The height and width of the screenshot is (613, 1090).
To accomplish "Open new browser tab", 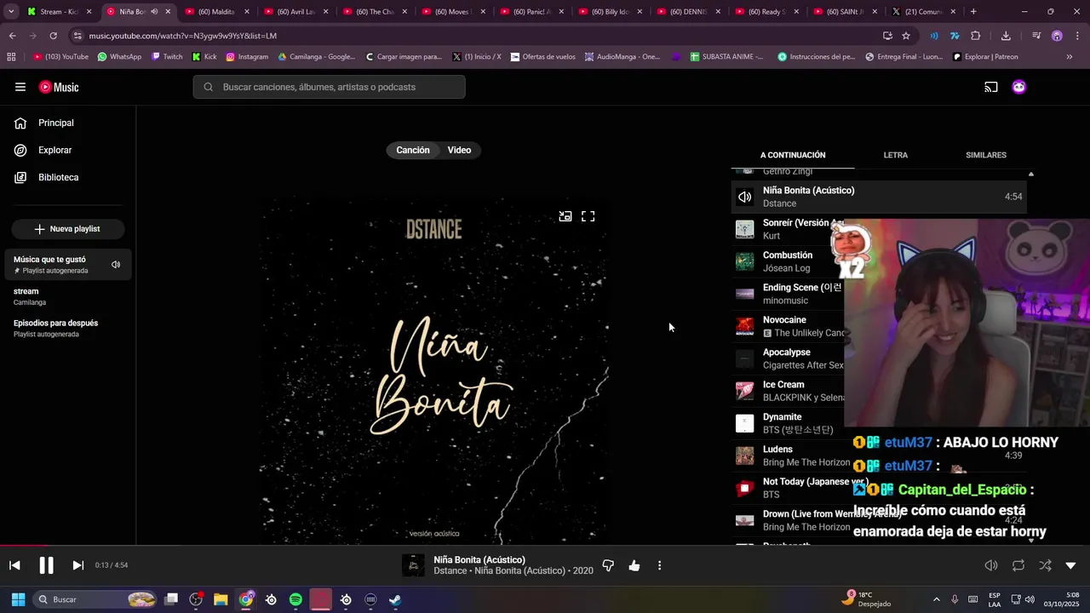I will (x=973, y=12).
